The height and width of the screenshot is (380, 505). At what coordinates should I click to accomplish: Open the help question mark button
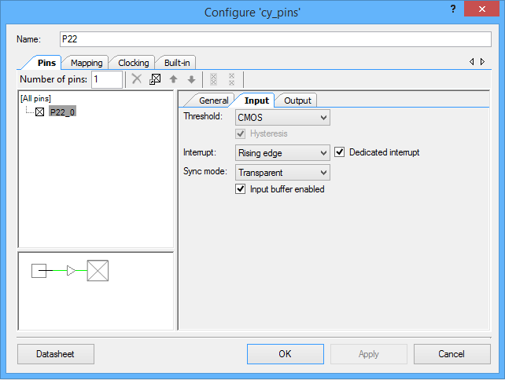(x=453, y=9)
